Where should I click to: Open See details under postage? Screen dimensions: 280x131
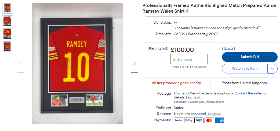pyautogui.click(x=194, y=98)
